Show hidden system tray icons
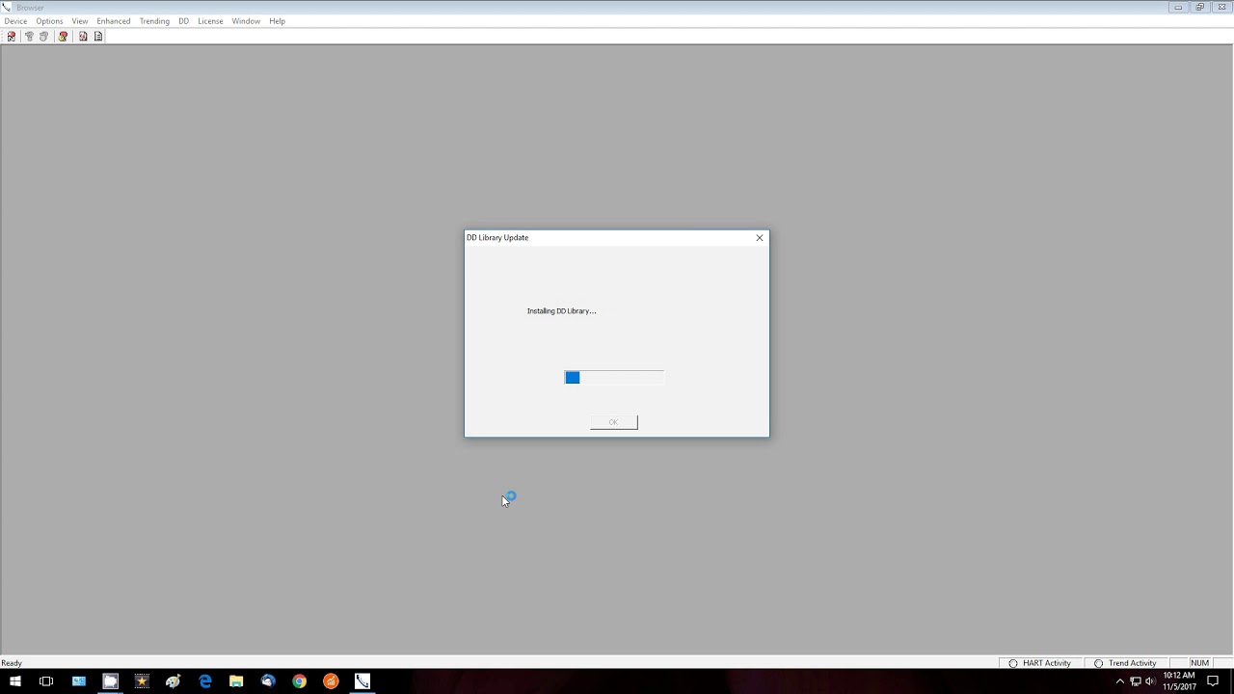Viewport: 1234px width, 694px height. click(1119, 681)
